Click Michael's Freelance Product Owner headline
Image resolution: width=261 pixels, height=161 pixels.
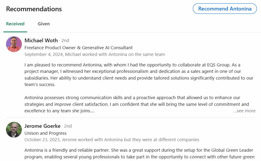(79, 48)
